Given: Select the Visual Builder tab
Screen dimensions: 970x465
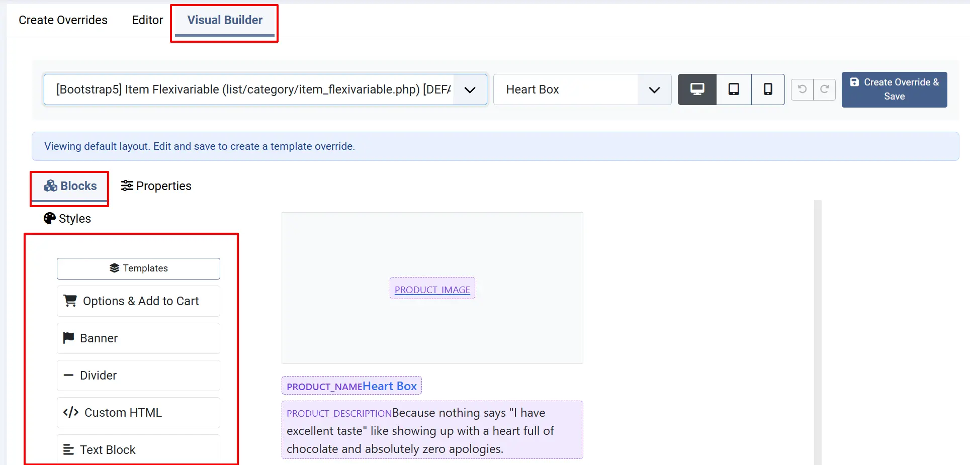Looking at the screenshot, I should coord(225,20).
